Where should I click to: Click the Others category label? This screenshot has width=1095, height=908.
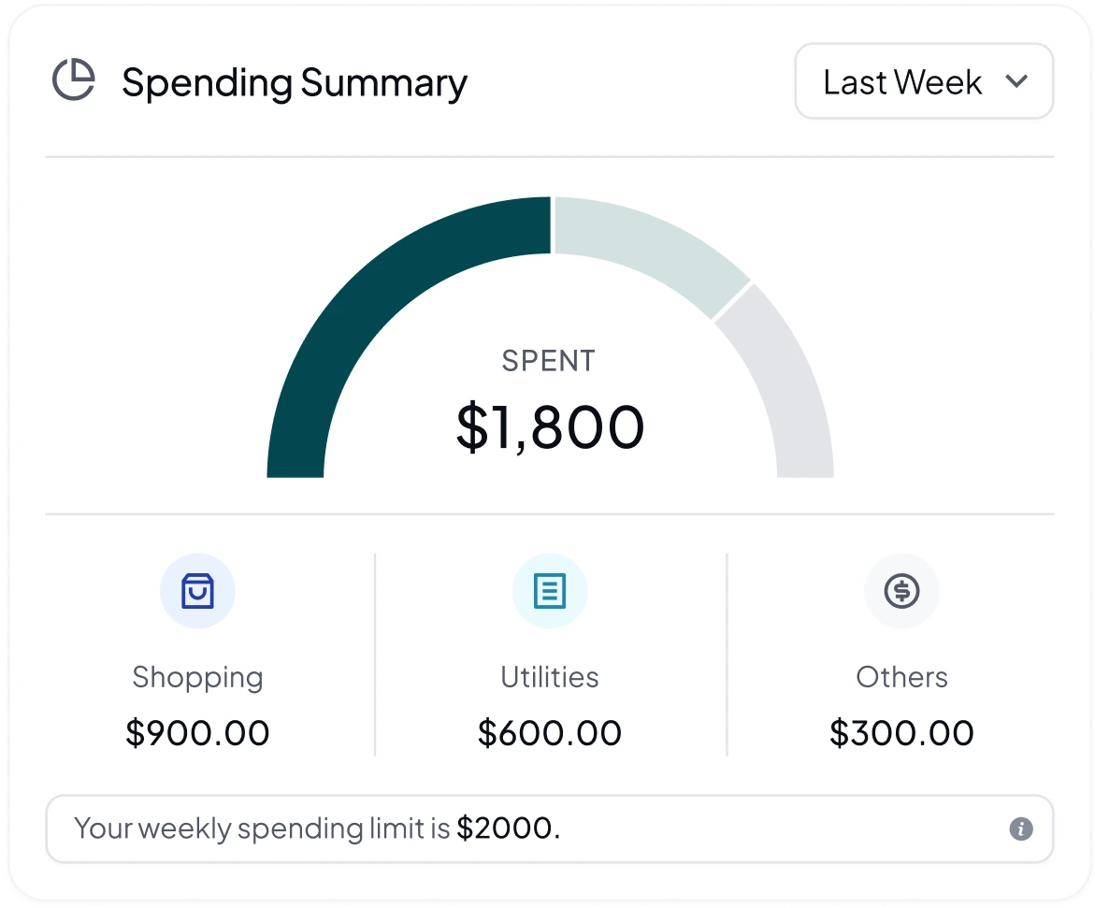(901, 678)
